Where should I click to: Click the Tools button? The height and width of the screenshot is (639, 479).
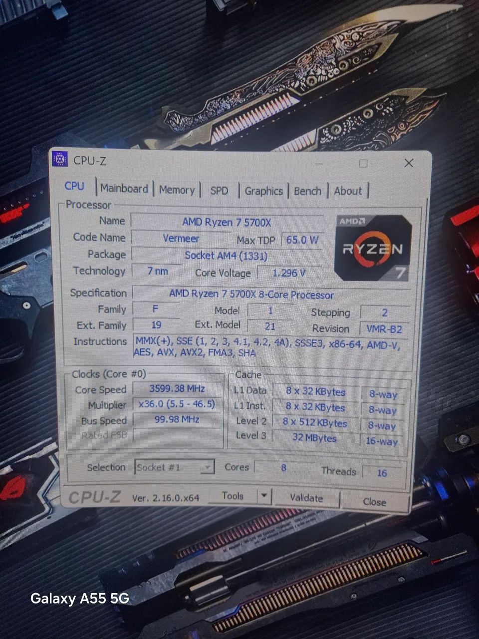233,496
